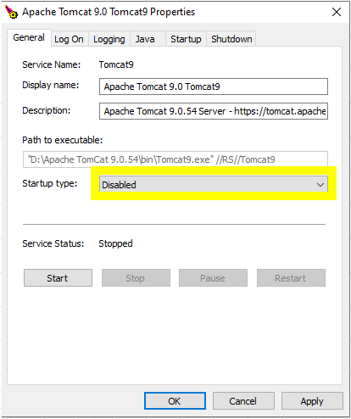This screenshot has height=419, width=351.
Task: Click the disabled Pause button
Action: (x=213, y=278)
